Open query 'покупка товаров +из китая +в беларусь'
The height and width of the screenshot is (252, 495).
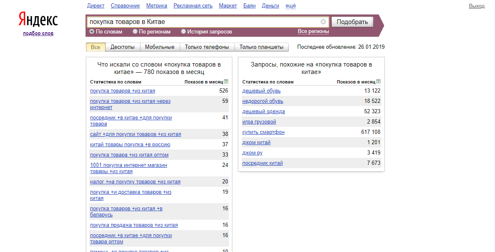click(x=126, y=212)
